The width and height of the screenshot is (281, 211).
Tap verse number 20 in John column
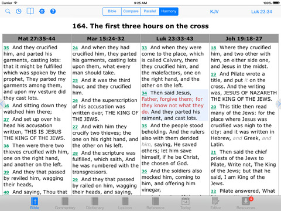pos(214,107)
